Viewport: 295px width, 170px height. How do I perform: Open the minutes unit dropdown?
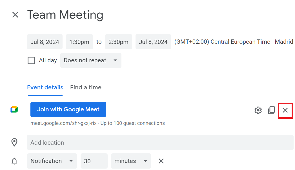point(131,161)
